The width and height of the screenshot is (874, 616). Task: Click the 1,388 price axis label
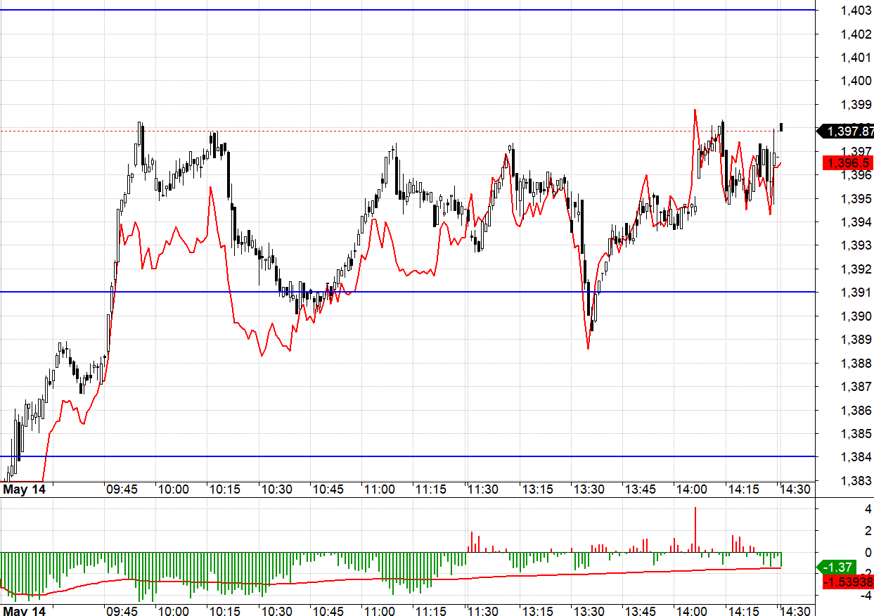coord(856,364)
